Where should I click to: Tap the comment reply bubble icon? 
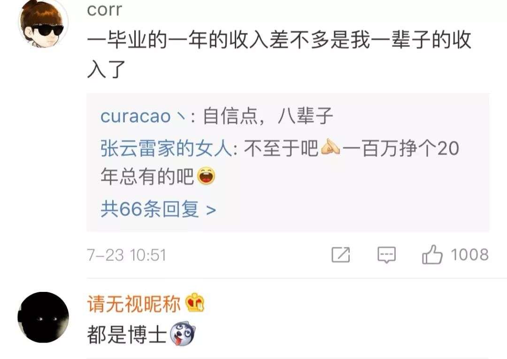[386, 255]
